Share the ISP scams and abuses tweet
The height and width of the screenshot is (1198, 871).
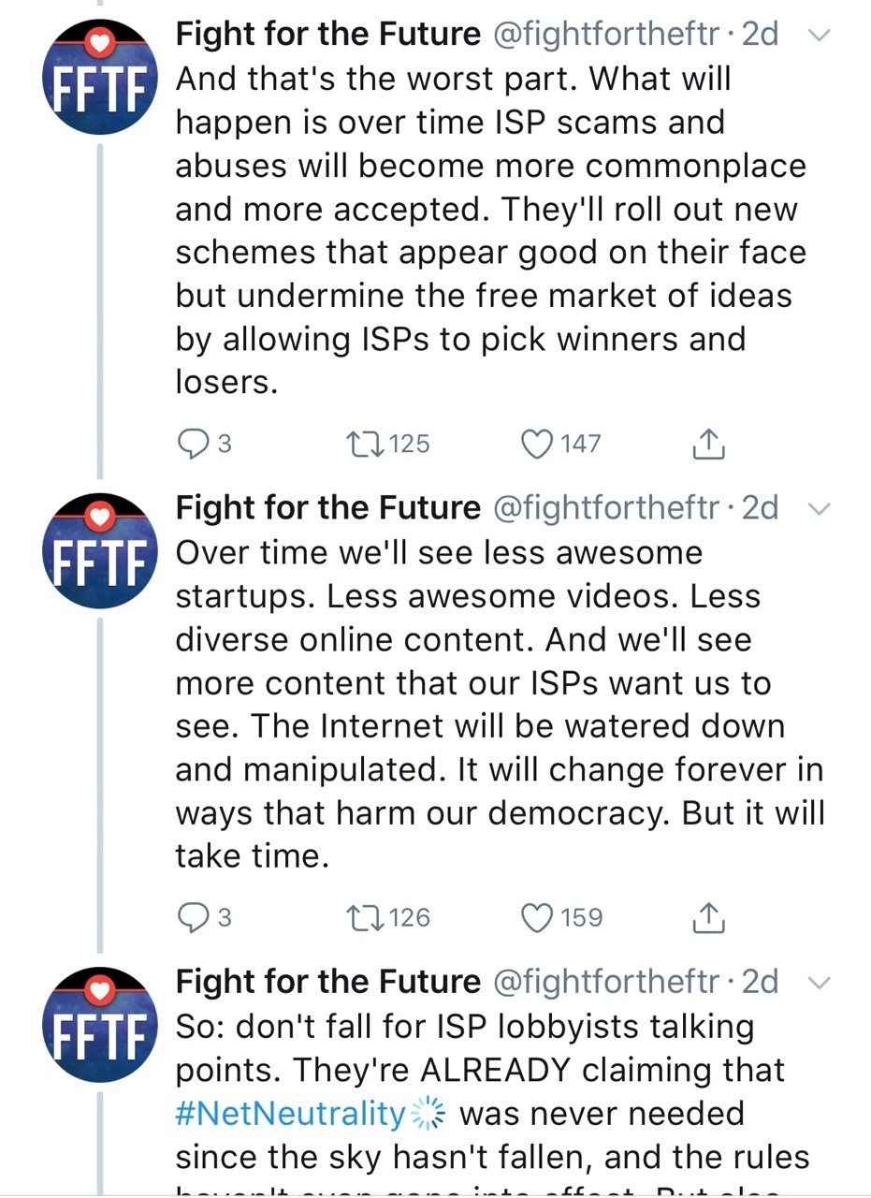pos(708,444)
